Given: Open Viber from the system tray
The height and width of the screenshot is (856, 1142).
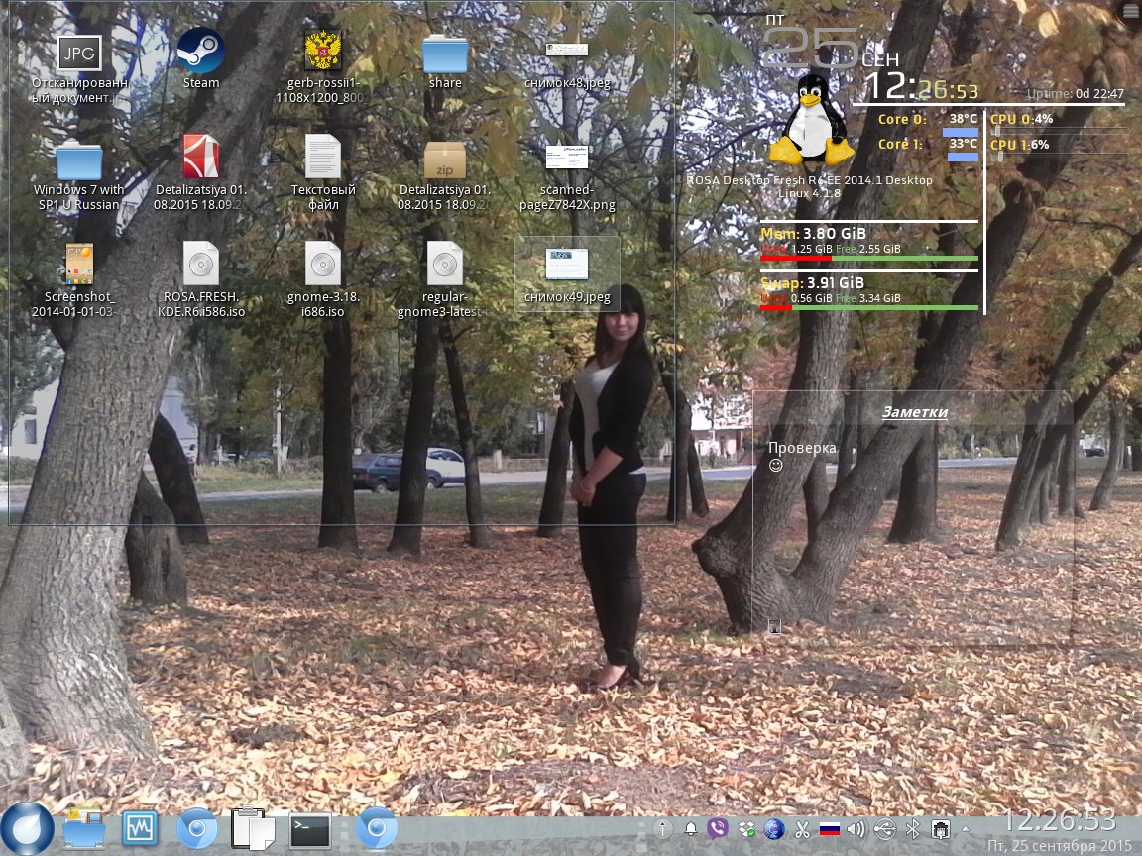Looking at the screenshot, I should [x=718, y=828].
